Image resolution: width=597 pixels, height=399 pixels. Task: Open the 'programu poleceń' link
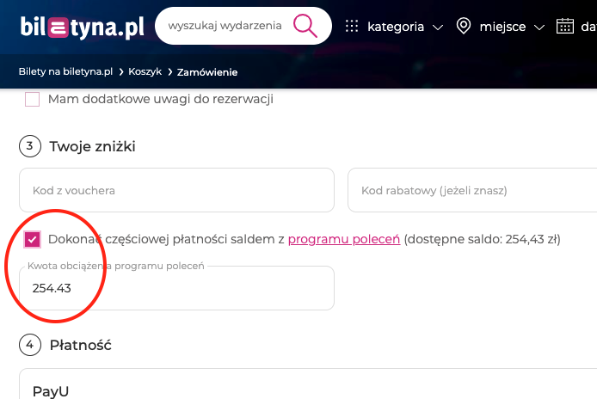tap(344, 239)
